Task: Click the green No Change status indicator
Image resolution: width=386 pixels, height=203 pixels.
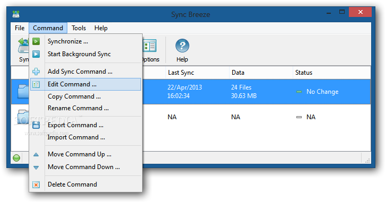Action: 299,92
